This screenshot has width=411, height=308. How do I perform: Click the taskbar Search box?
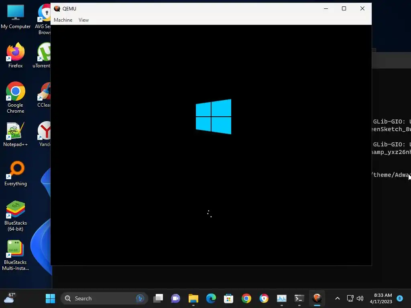[104, 298]
